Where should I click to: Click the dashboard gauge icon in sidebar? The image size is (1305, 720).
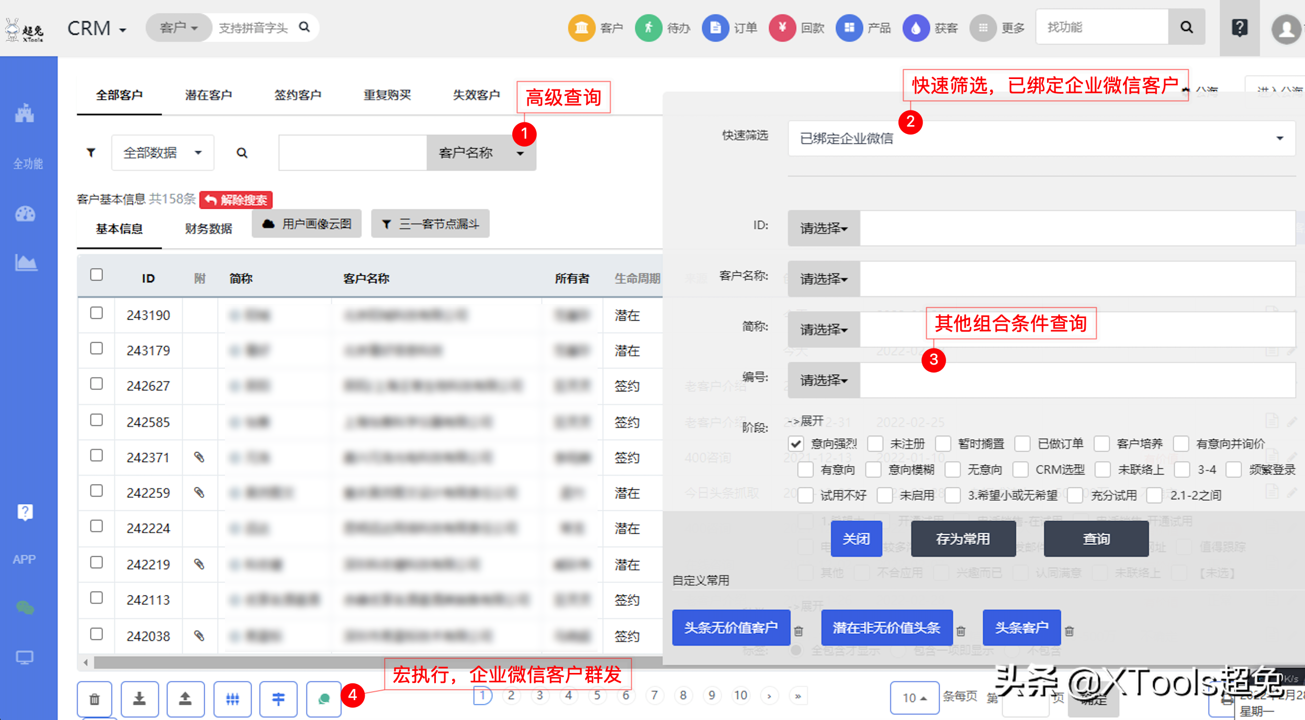click(x=25, y=214)
